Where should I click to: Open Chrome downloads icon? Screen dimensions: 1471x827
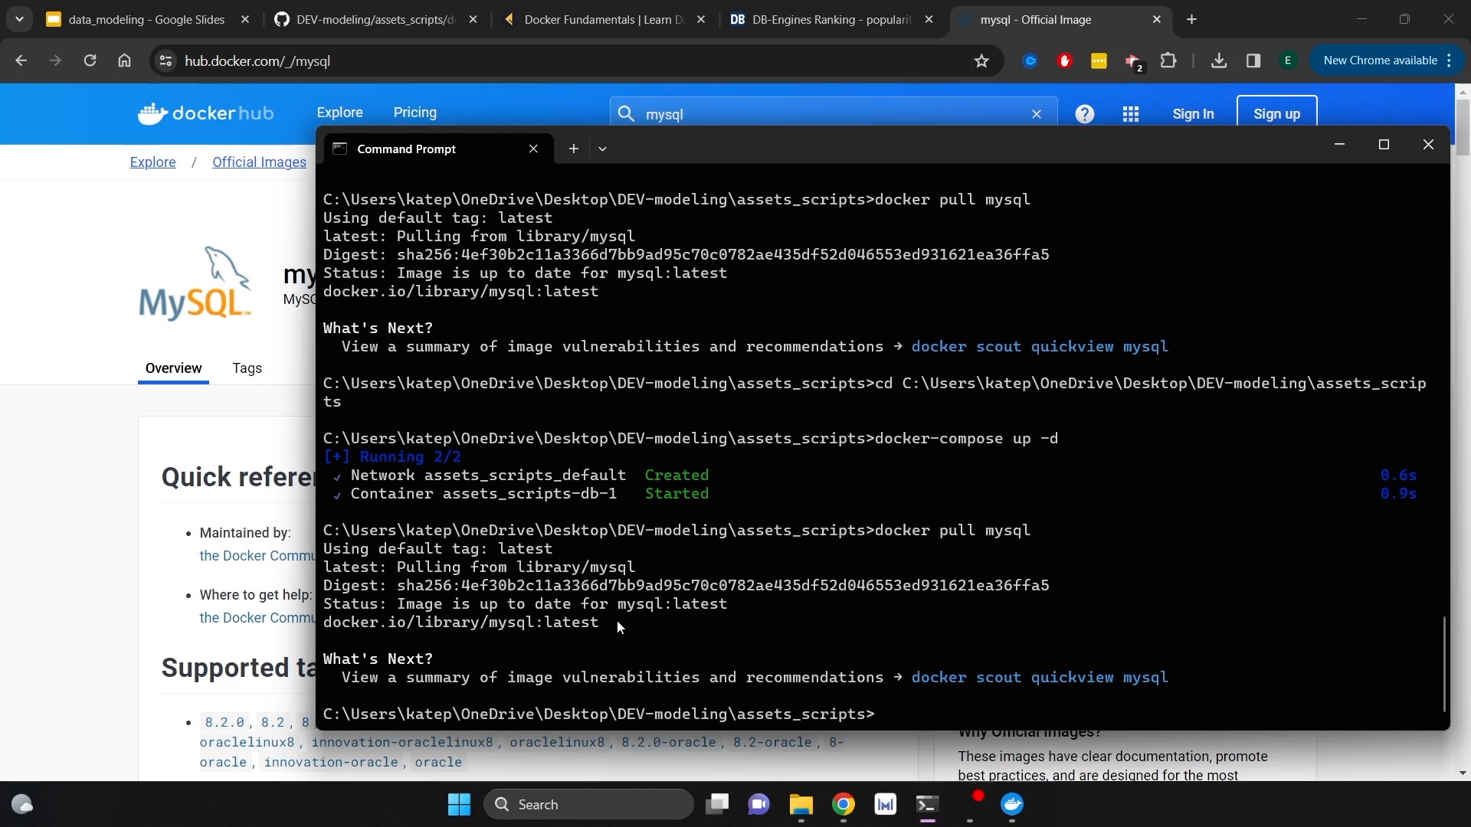[x=1219, y=60]
